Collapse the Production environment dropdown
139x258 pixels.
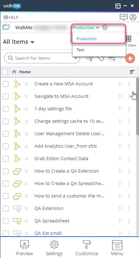click(x=86, y=28)
